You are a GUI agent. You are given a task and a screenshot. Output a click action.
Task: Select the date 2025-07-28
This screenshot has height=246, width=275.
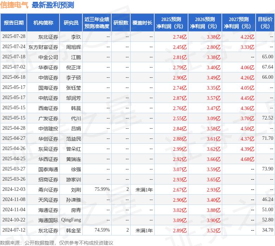point(14,37)
